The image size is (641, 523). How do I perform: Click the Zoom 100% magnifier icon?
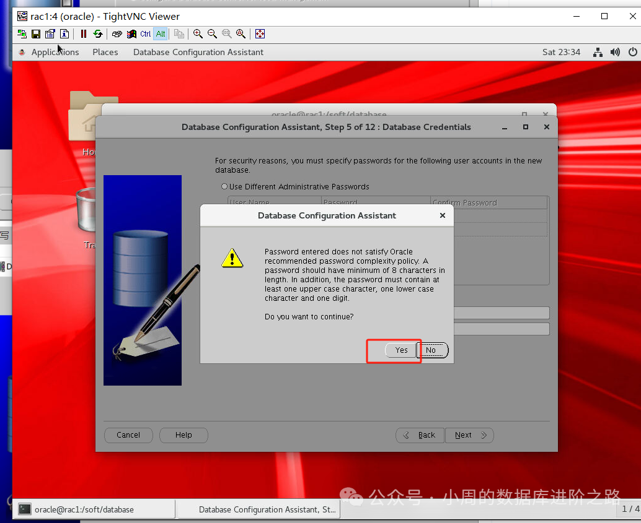(226, 34)
